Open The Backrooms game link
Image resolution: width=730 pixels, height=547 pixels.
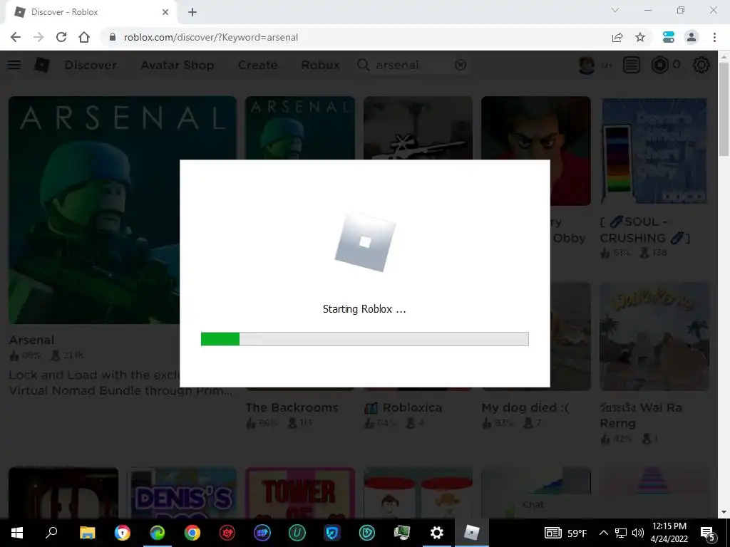[x=292, y=407]
